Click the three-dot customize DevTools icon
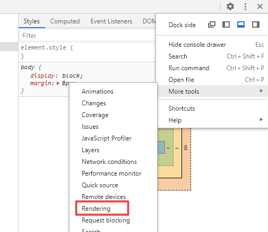The image size is (268, 232). (x=245, y=6)
